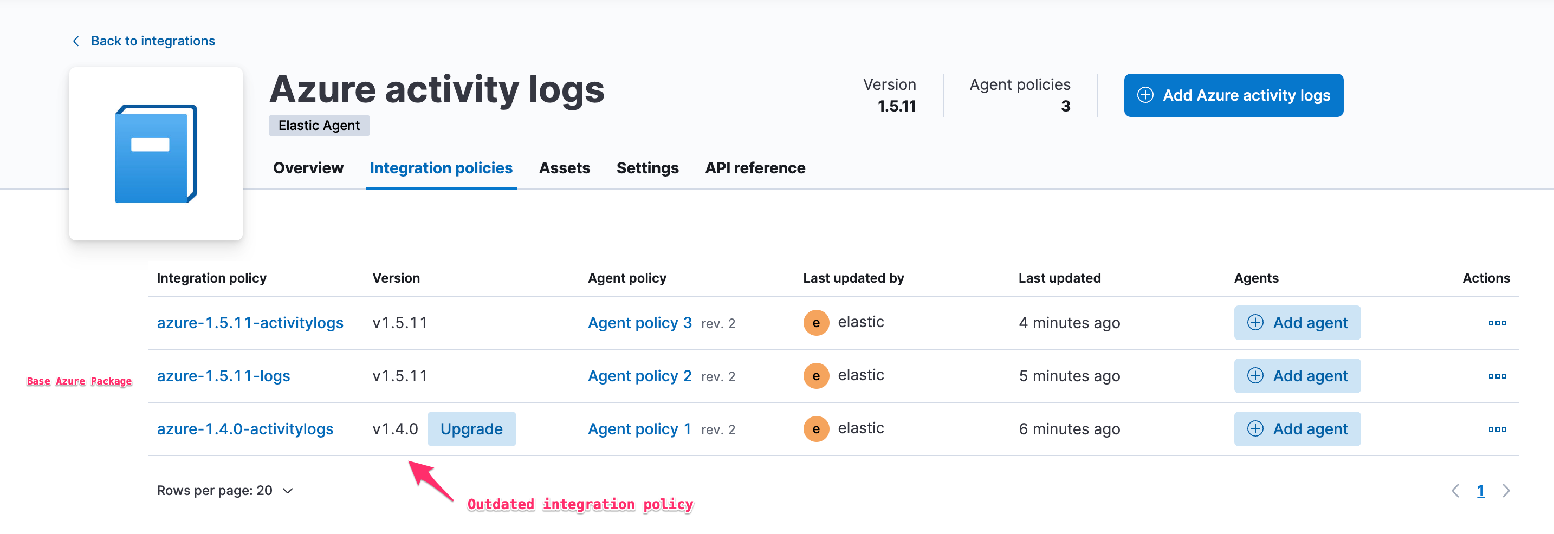The height and width of the screenshot is (534, 1554).
Task: Open the API reference tab
Action: click(x=755, y=167)
